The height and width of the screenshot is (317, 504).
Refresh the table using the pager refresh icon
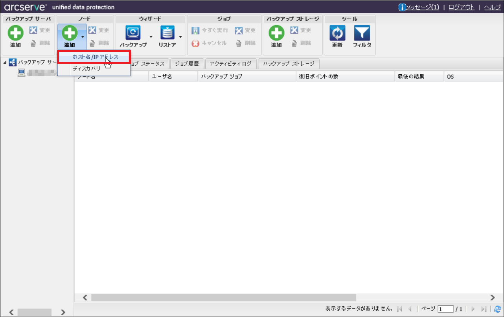click(498, 309)
